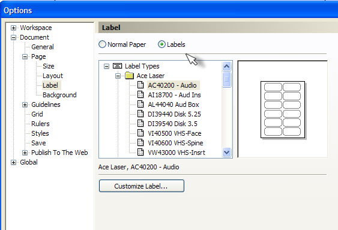Click the label sheet preview thumbnail
Viewport: 338px width, 230px height.
click(x=283, y=110)
